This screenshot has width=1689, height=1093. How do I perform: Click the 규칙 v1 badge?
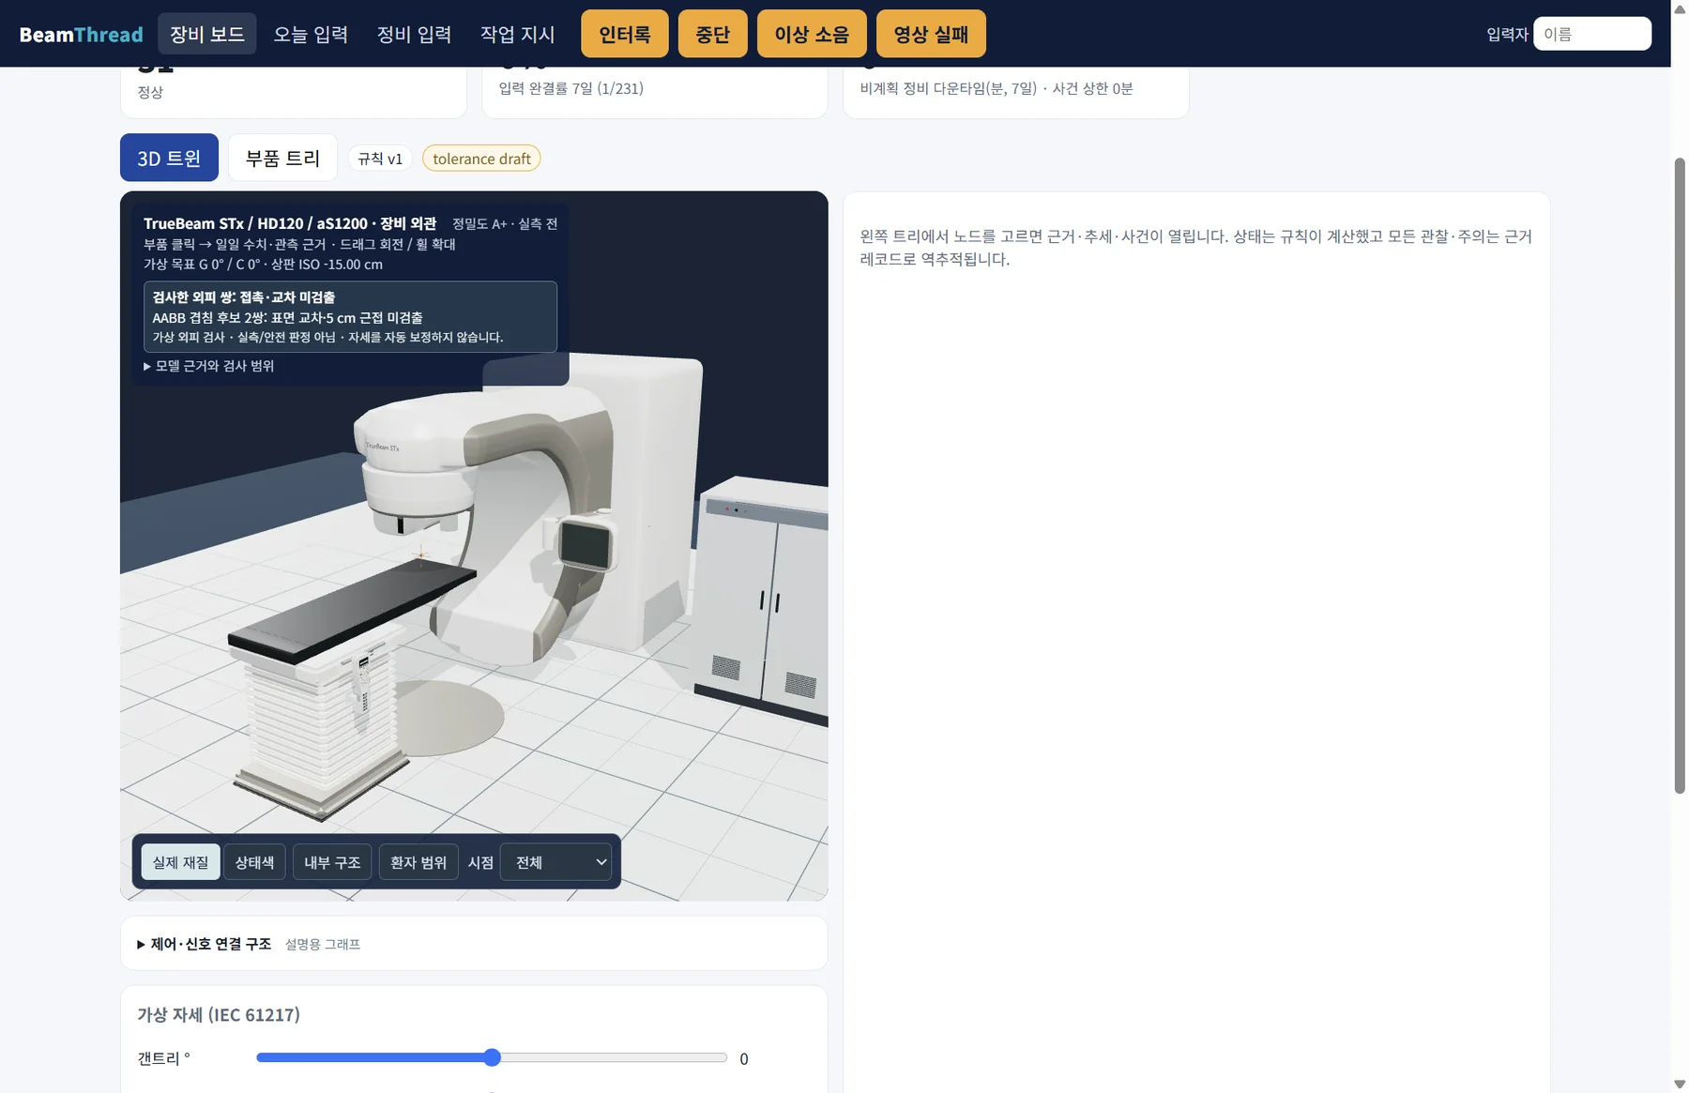[x=380, y=159]
